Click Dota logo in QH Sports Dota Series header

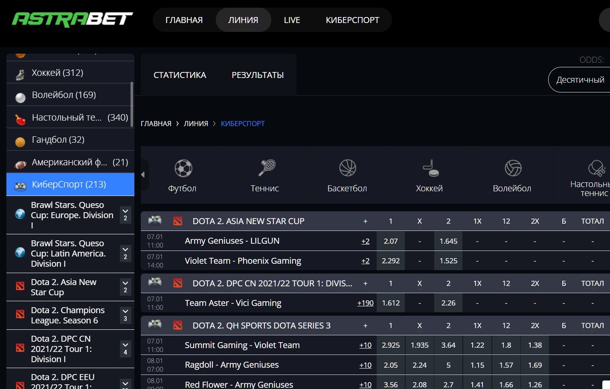(178, 325)
